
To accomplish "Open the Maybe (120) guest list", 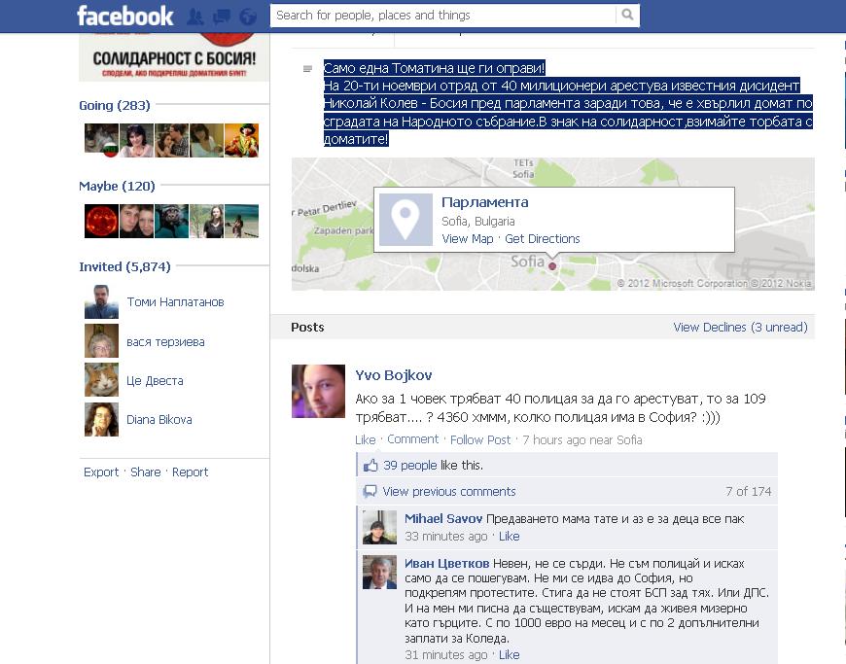I will pos(117,186).
